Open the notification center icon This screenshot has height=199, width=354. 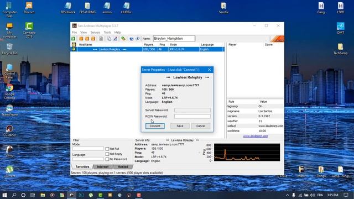tap(346, 195)
